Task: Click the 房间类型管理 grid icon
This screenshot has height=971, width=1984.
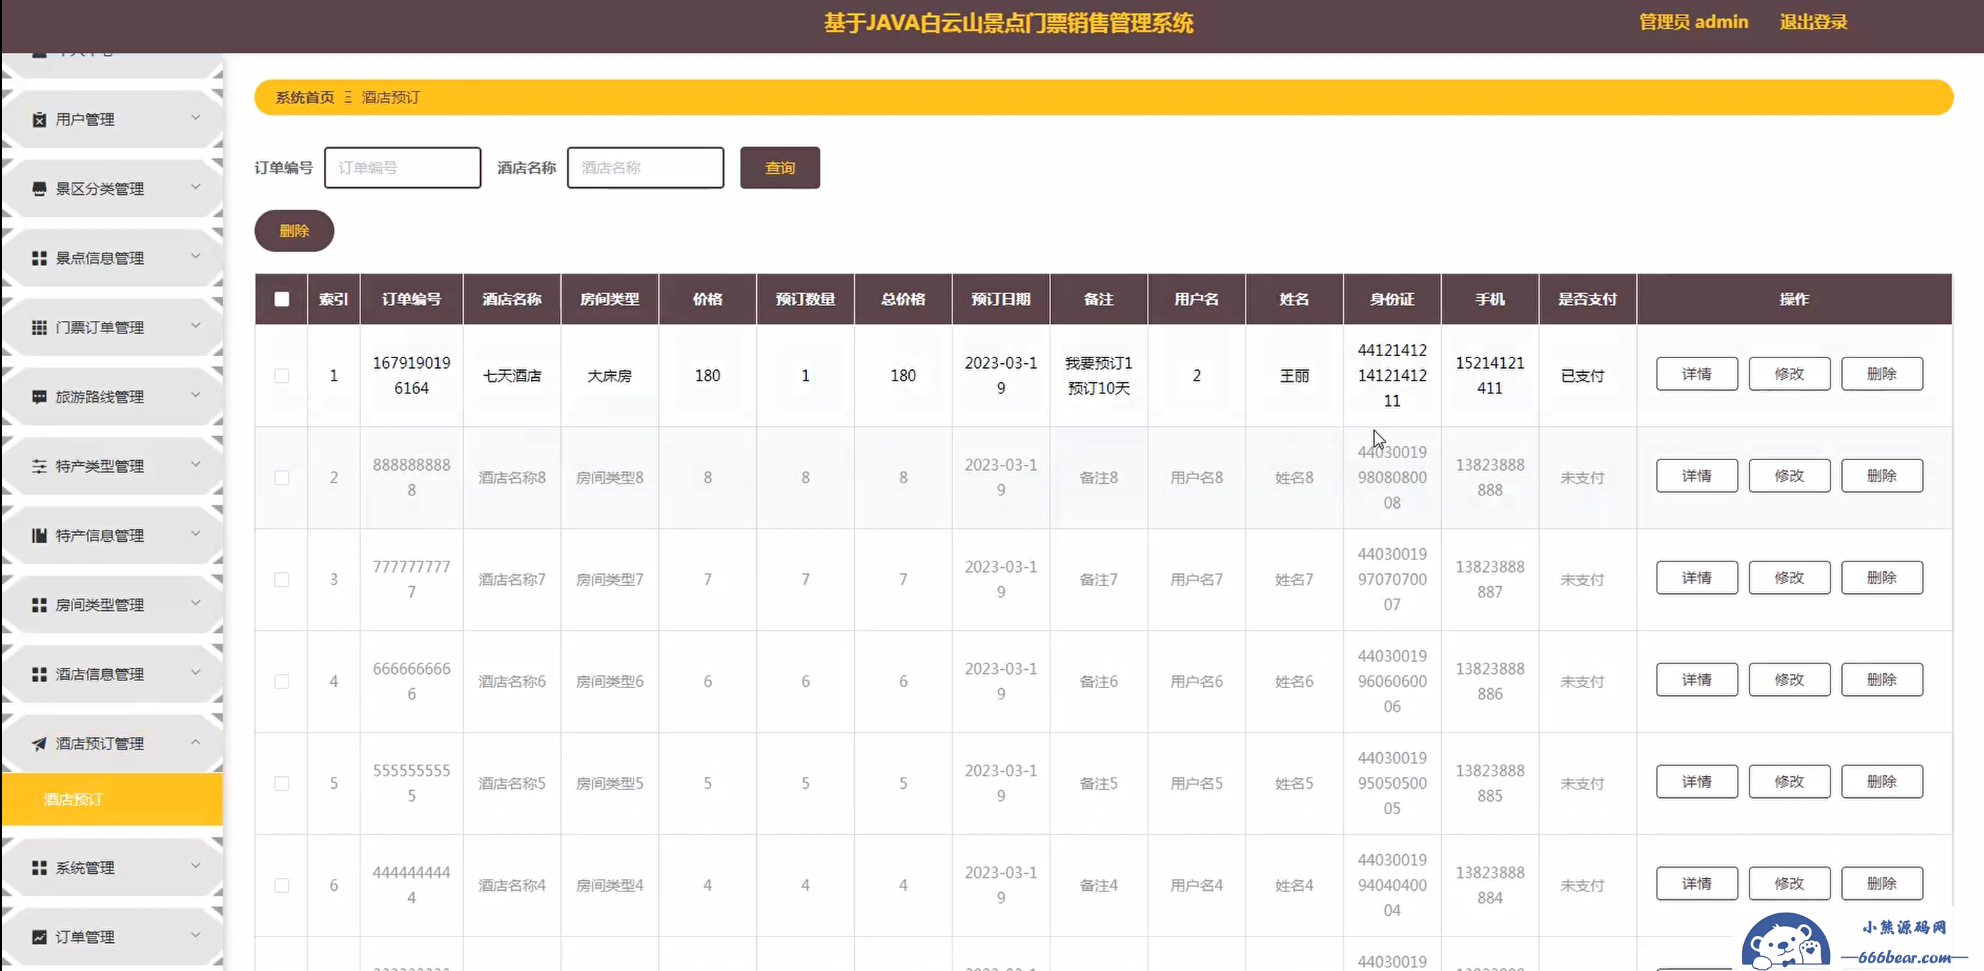Action: pyautogui.click(x=39, y=604)
